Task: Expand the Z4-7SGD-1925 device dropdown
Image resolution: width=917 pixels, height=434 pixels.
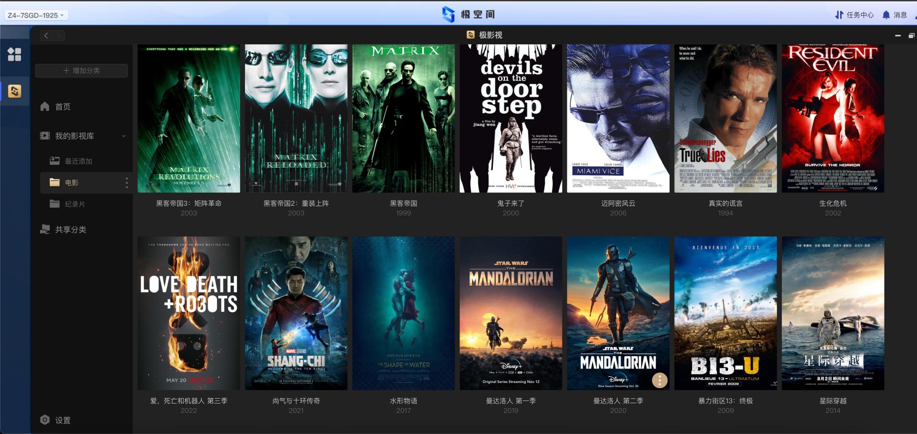Action: (36, 15)
